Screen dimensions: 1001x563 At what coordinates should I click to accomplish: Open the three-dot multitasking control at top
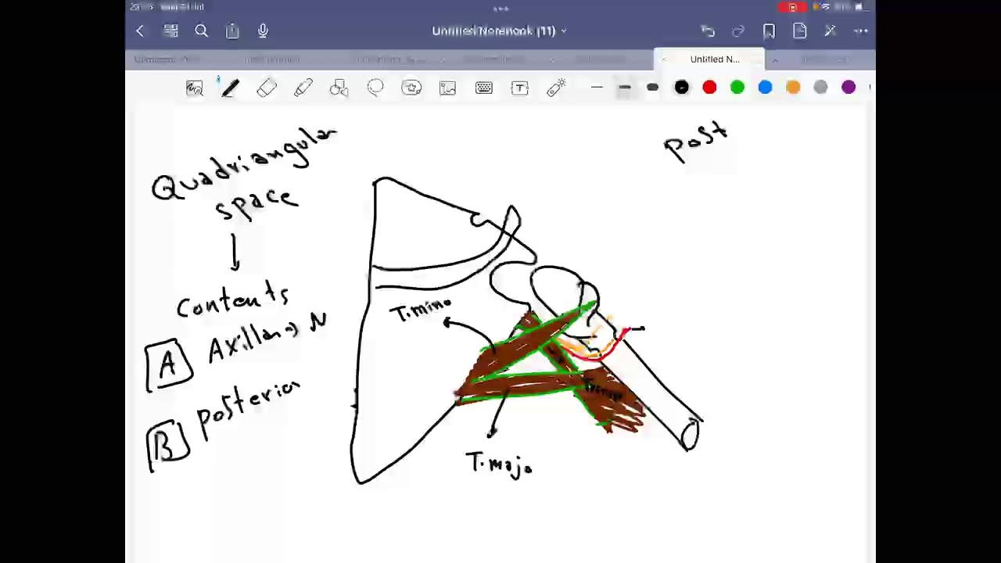coord(500,8)
